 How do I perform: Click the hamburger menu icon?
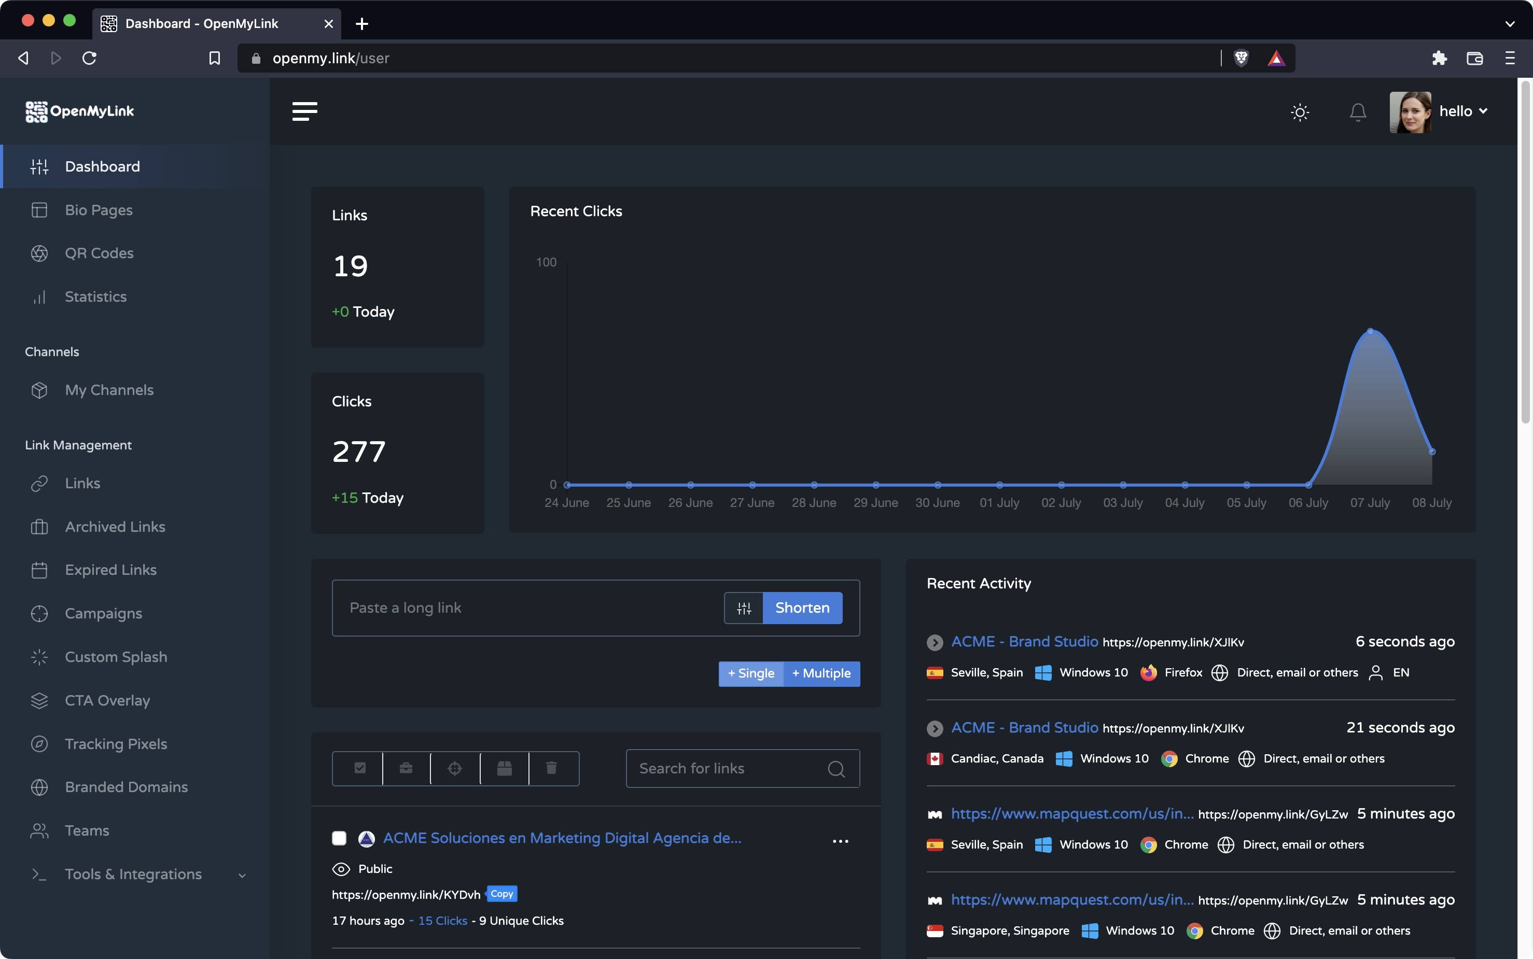pyautogui.click(x=304, y=111)
